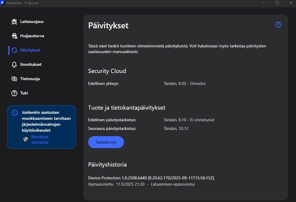
Task: Click the Muokkaa asetuksia link
Action: [40, 139]
